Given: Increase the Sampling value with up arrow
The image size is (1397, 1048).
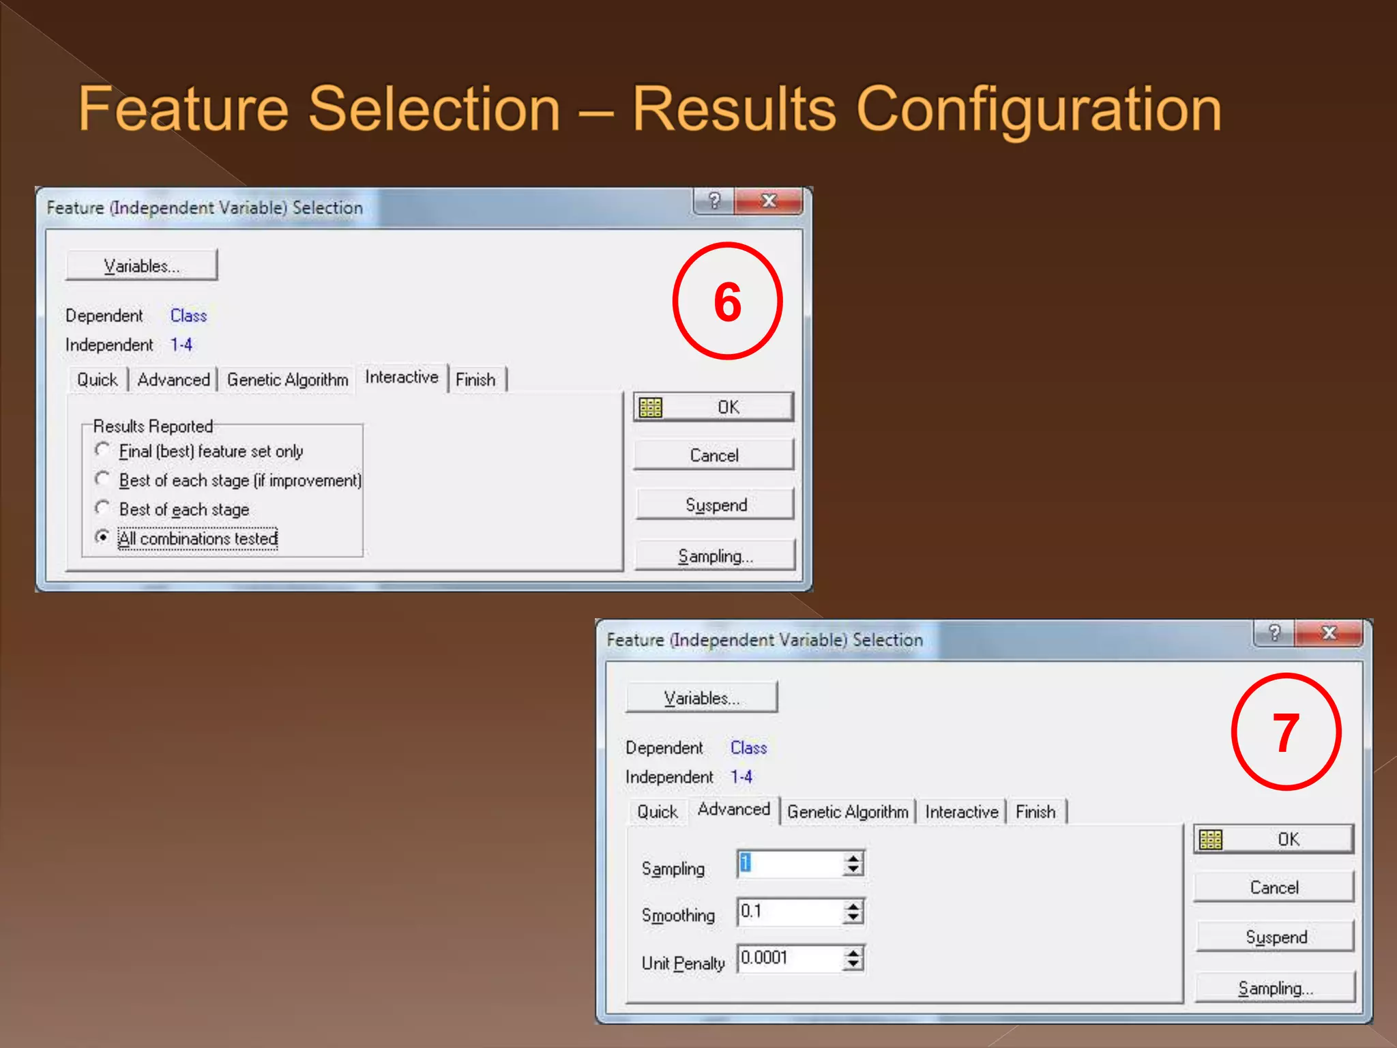Looking at the screenshot, I should tap(853, 858).
